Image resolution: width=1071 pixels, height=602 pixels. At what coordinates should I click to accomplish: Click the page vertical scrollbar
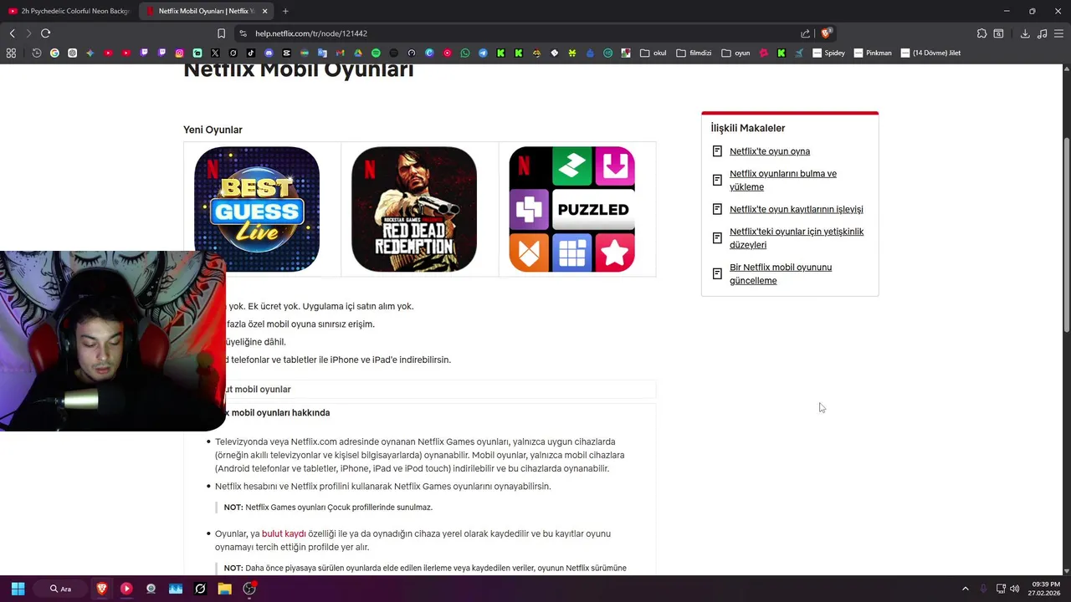click(1066, 234)
